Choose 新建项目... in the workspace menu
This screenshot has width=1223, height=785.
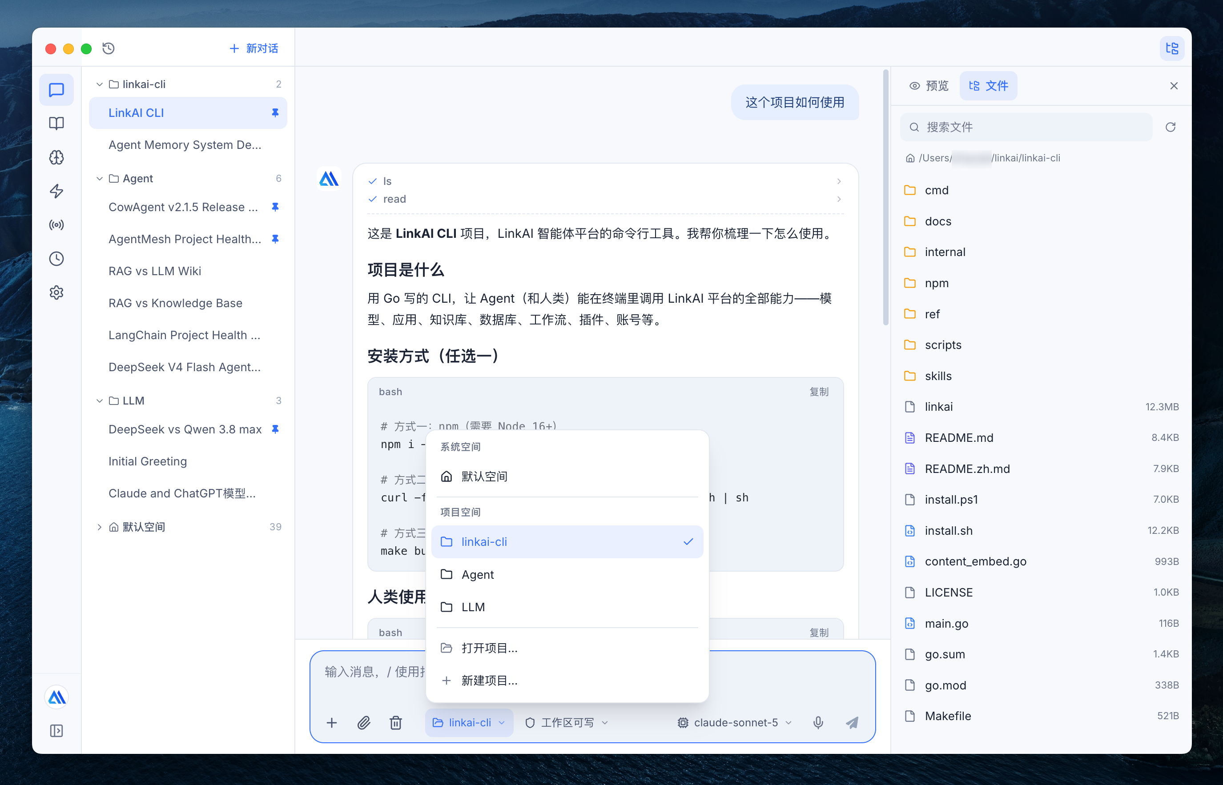(567, 681)
